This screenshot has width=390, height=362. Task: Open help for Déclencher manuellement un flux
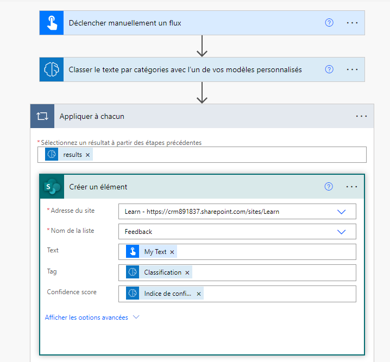pyautogui.click(x=329, y=23)
